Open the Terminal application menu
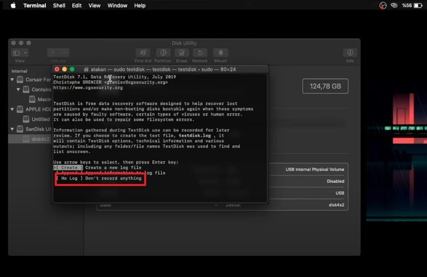 (35, 6)
